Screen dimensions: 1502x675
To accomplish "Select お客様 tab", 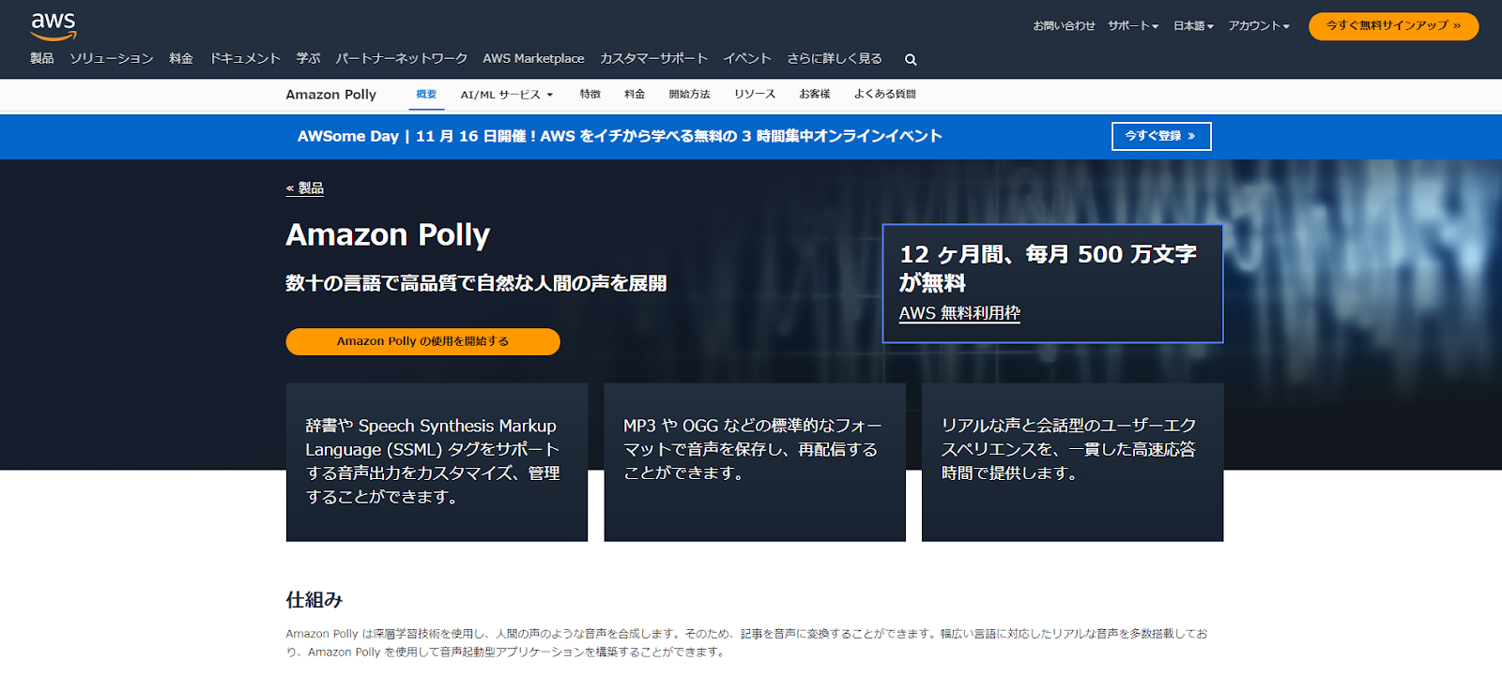I will point(815,95).
